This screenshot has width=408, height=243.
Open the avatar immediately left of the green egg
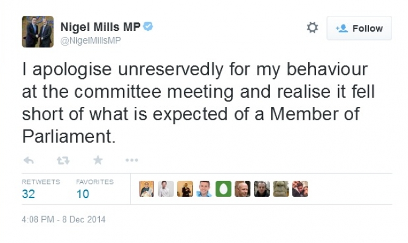tap(204, 189)
